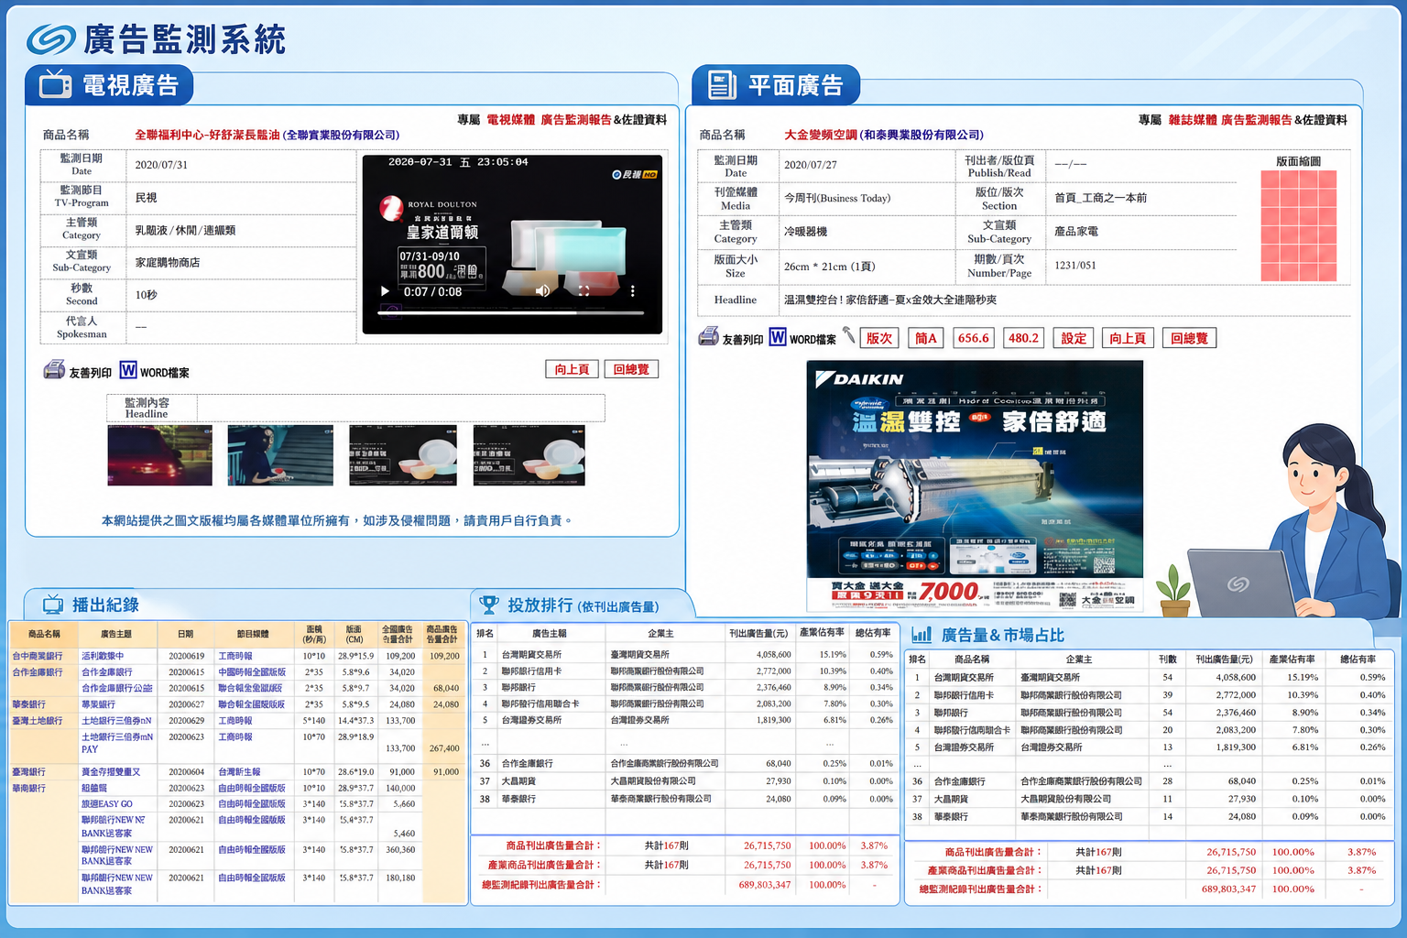Click the document icon beside 平面廣告

point(722,85)
